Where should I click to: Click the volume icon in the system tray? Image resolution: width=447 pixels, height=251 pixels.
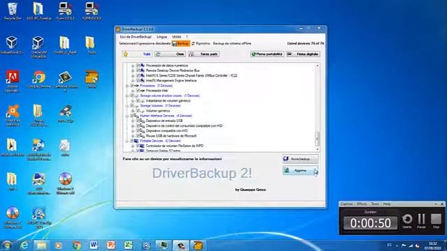pos(417,245)
